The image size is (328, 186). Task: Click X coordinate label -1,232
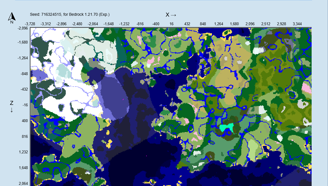(x=124, y=24)
